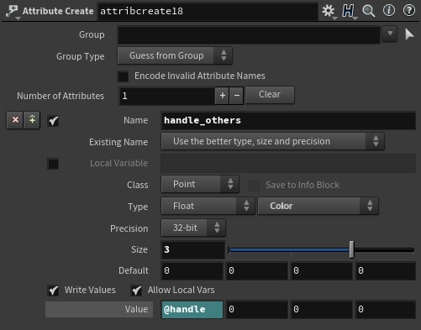Click the third Default value field
The image size is (421, 330).
(322, 271)
